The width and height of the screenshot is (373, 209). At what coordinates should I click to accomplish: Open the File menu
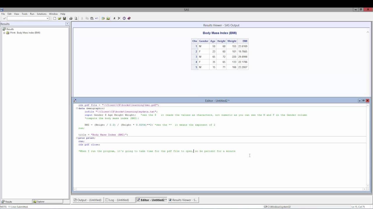[3, 14]
